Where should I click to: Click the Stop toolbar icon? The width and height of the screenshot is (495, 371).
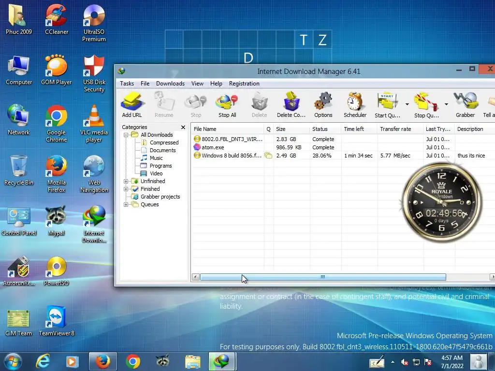tap(196, 105)
